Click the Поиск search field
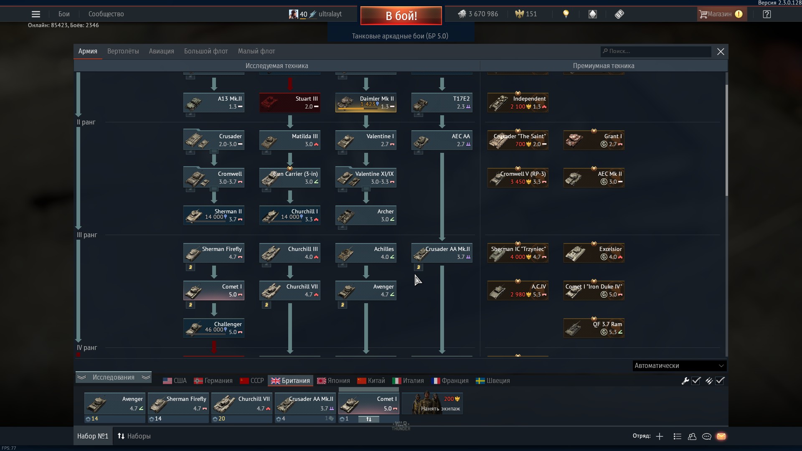 click(x=656, y=51)
